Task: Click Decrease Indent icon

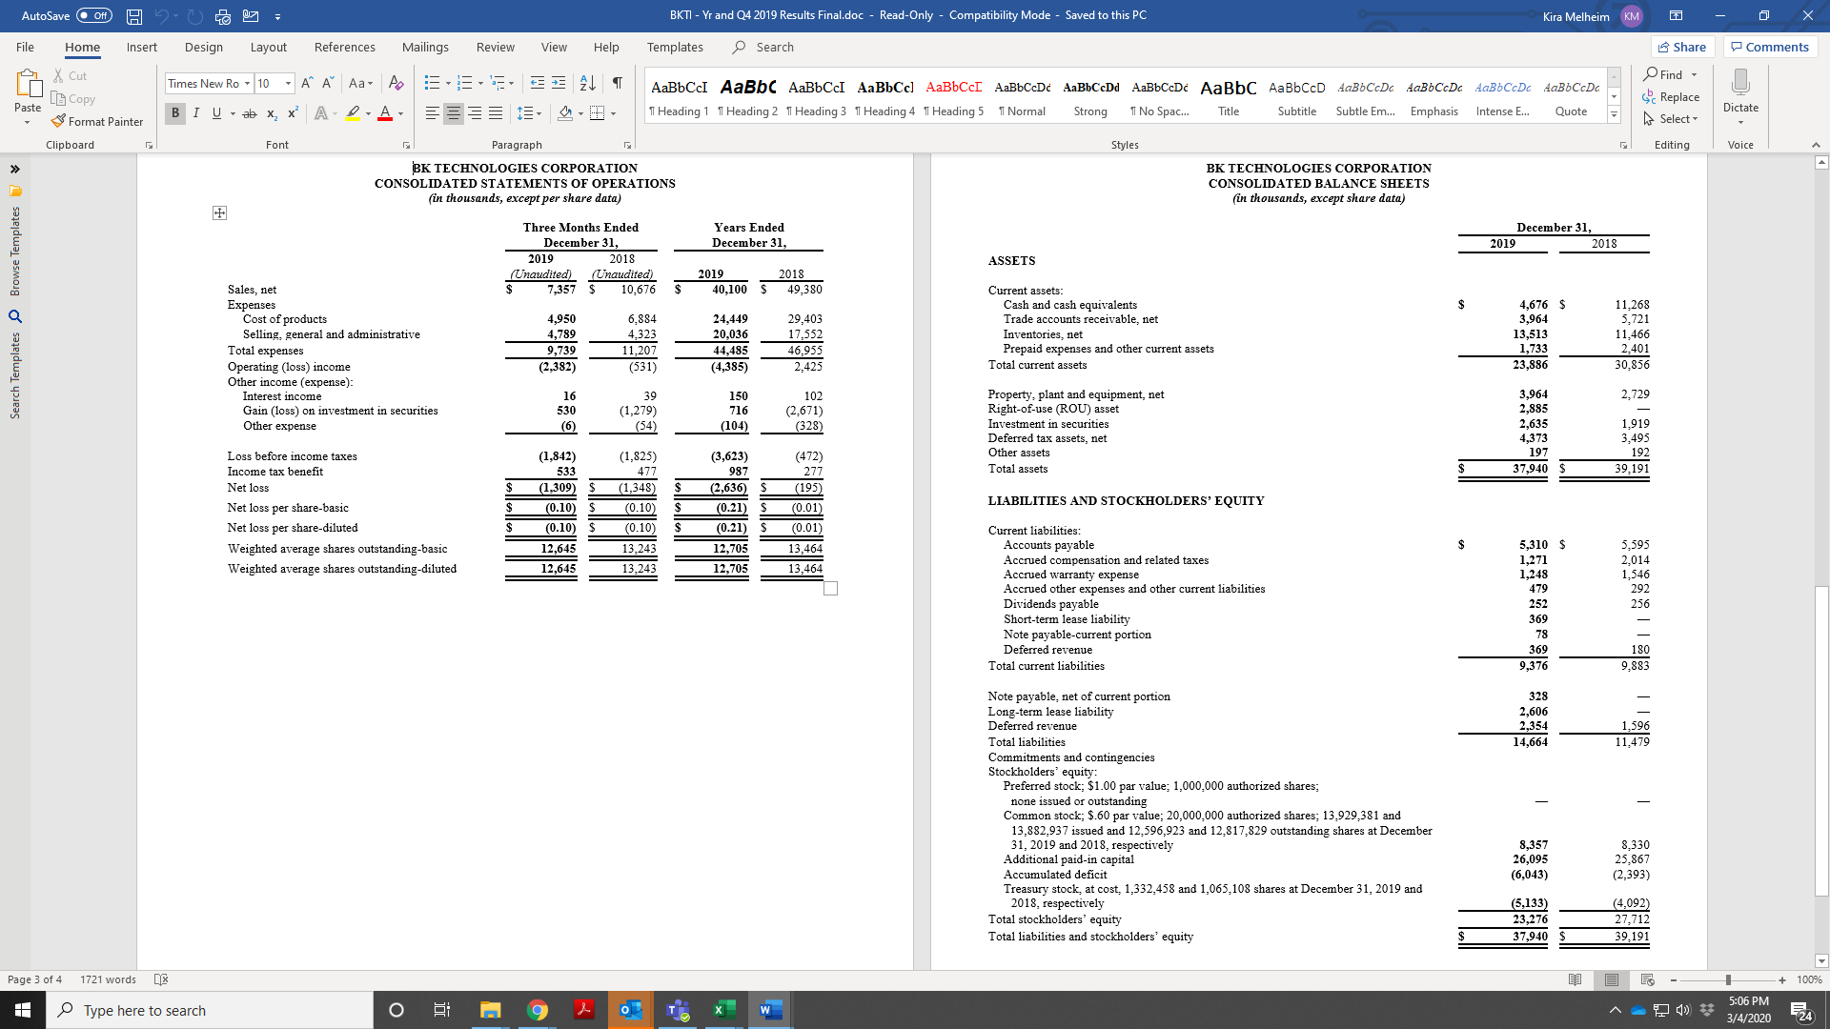Action: coord(538,83)
